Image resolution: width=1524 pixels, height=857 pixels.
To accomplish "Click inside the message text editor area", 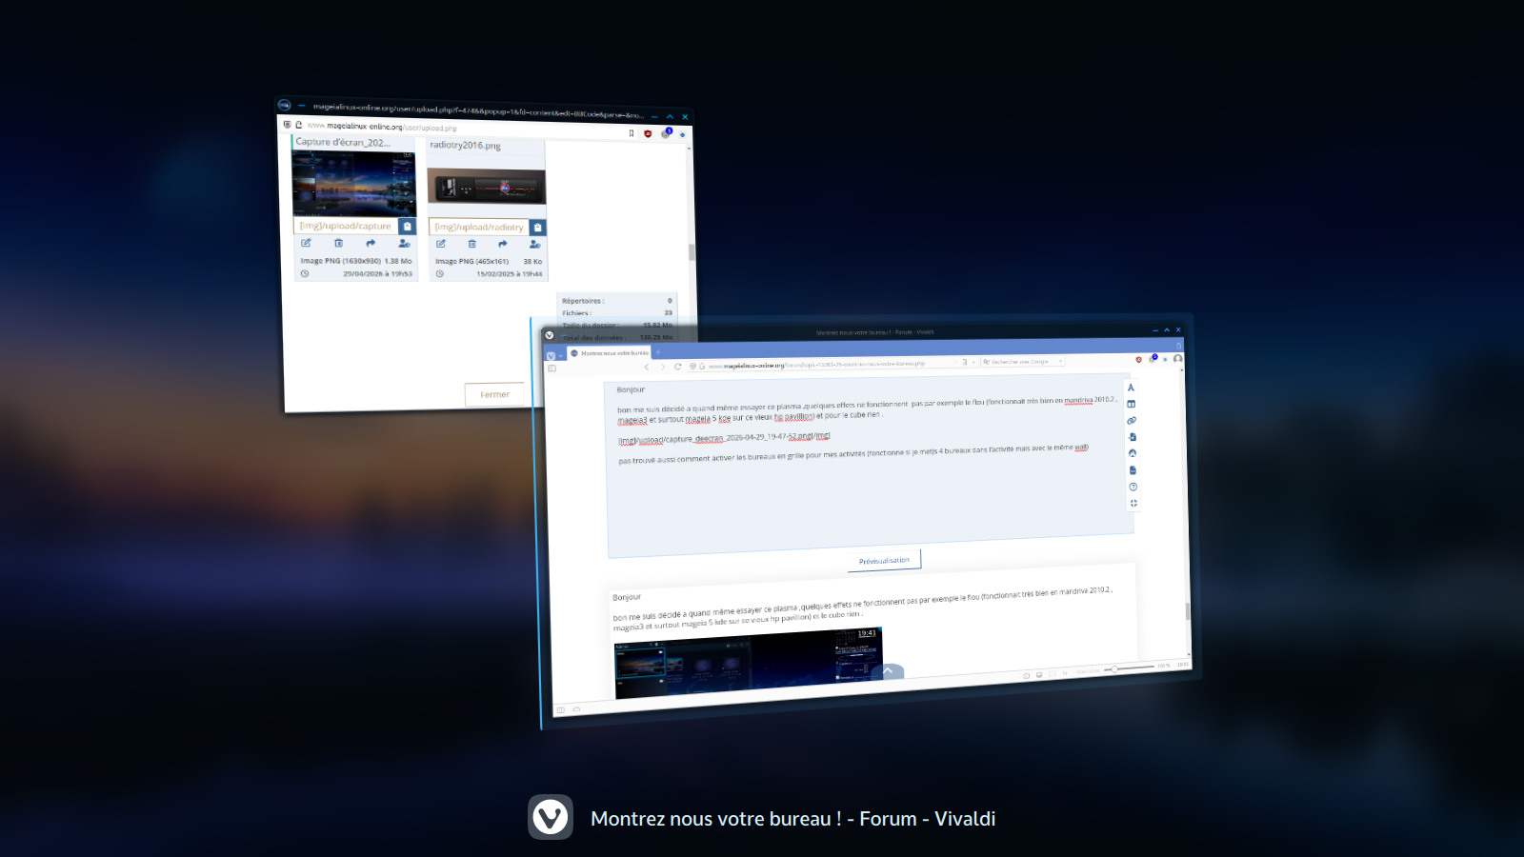I will 869,467.
